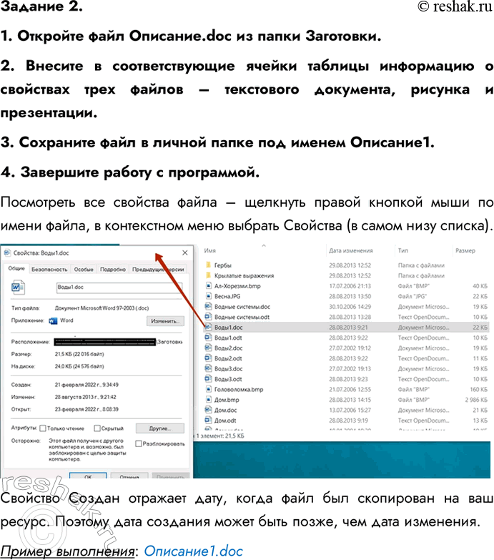
Task: Check the Разблокировать checkbox
Action: [x=139, y=443]
